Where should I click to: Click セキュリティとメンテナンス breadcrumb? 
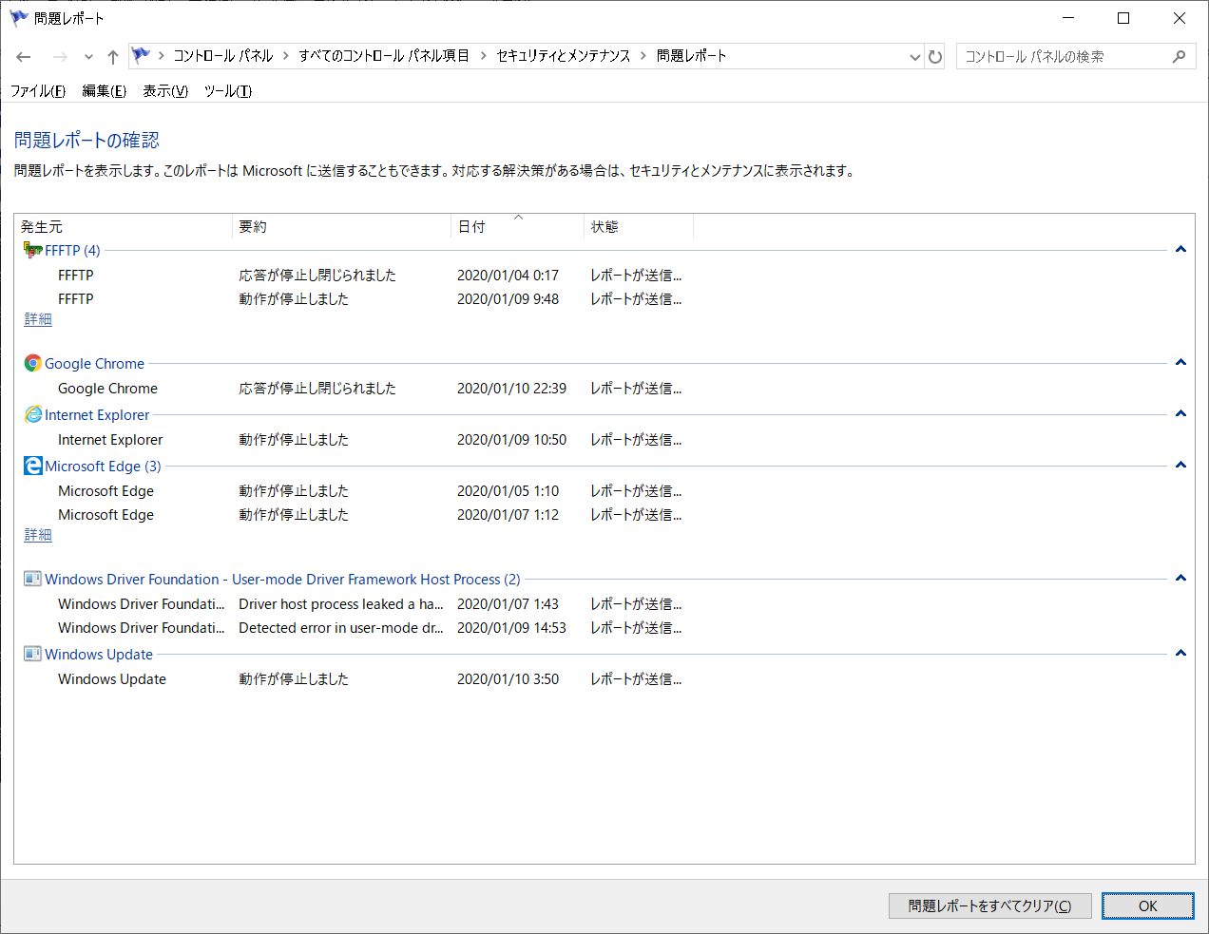point(564,56)
